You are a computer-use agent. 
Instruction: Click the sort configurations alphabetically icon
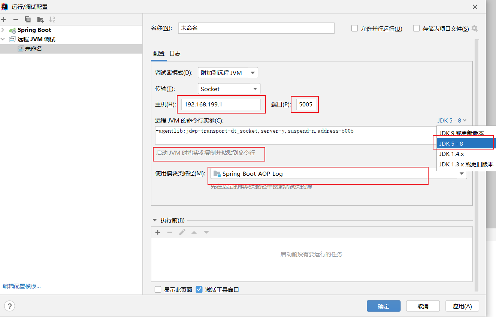[x=53, y=19]
